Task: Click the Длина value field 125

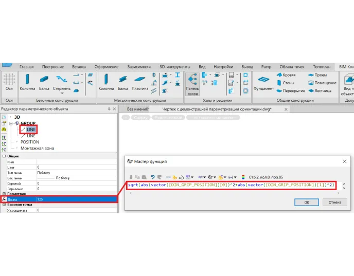Action: (77, 199)
